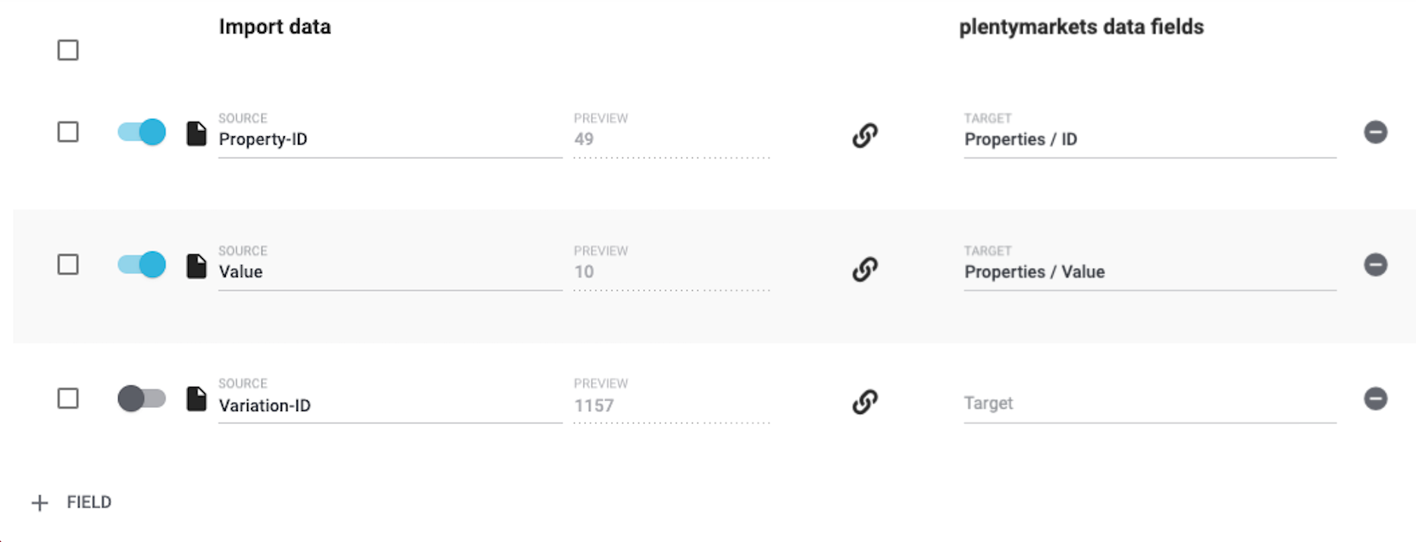Click the link icon in the Value row

(864, 269)
